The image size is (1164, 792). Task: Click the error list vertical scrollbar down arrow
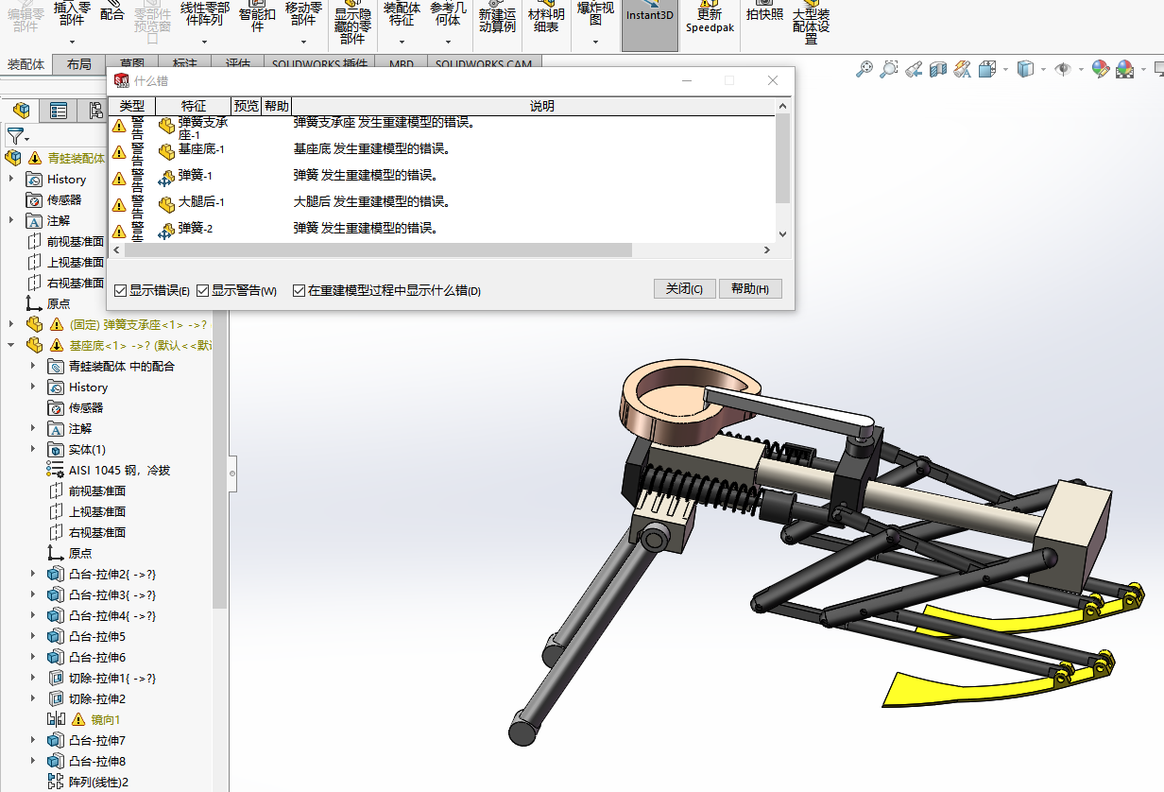click(x=782, y=234)
